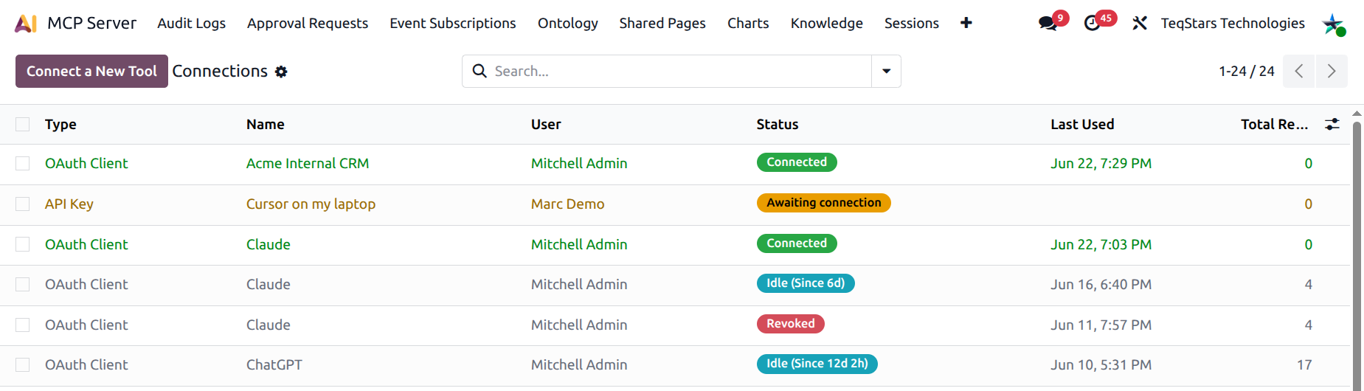Viewport: 1364px width, 391px height.
Task: Open the Audit Logs menu
Action: [192, 23]
